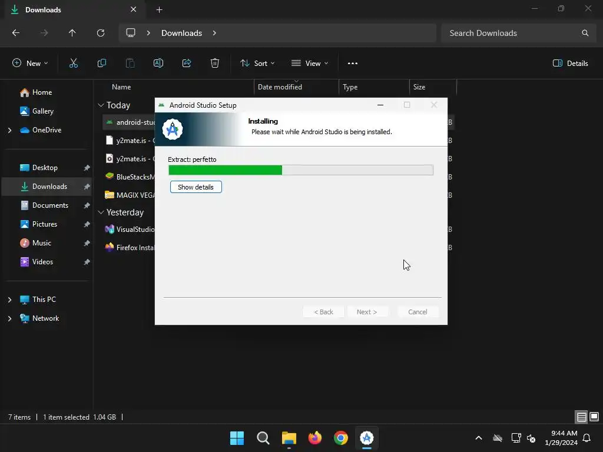
Task: Open taskbar Search
Action: pos(263,438)
